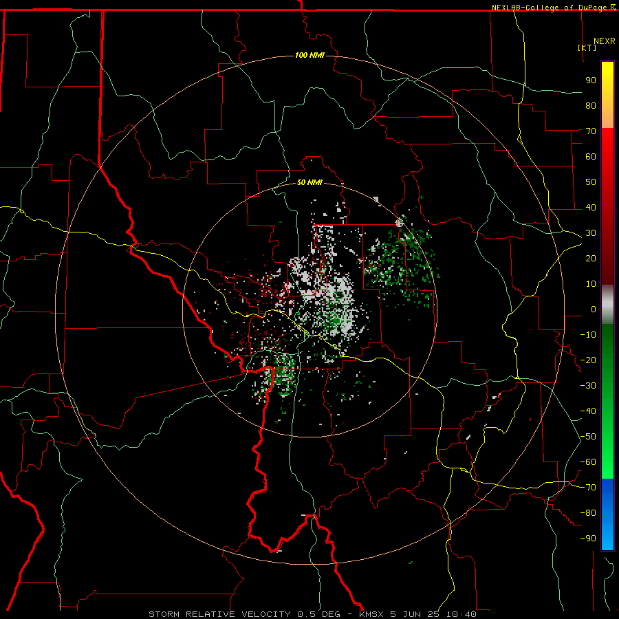Click the 5 JUN 25 date text
Image resolution: width=619 pixels, height=619 pixels.
point(415,614)
